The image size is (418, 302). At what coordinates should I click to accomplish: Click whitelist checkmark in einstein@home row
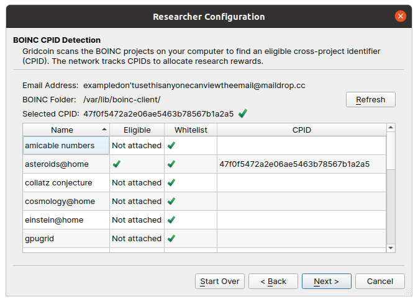coord(171,220)
